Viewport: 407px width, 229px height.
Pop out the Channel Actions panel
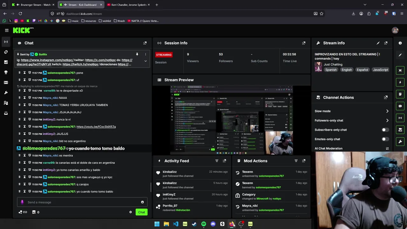[386, 97]
